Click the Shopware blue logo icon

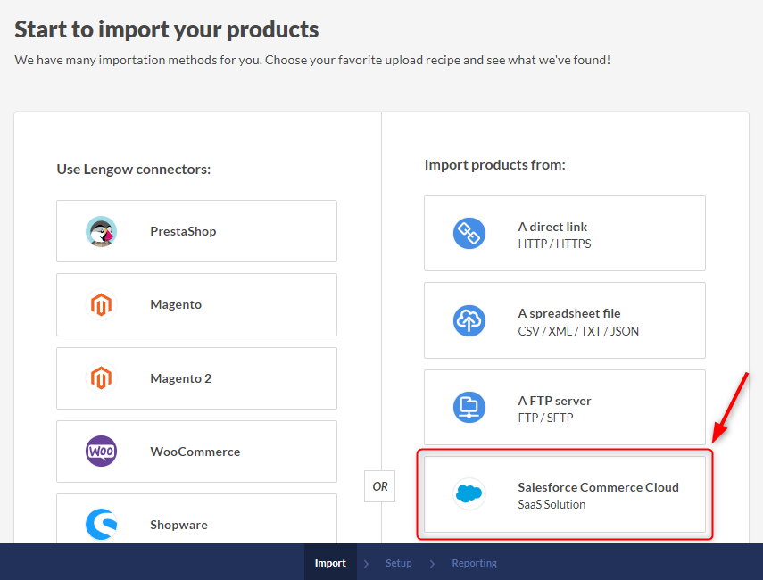[x=101, y=525]
